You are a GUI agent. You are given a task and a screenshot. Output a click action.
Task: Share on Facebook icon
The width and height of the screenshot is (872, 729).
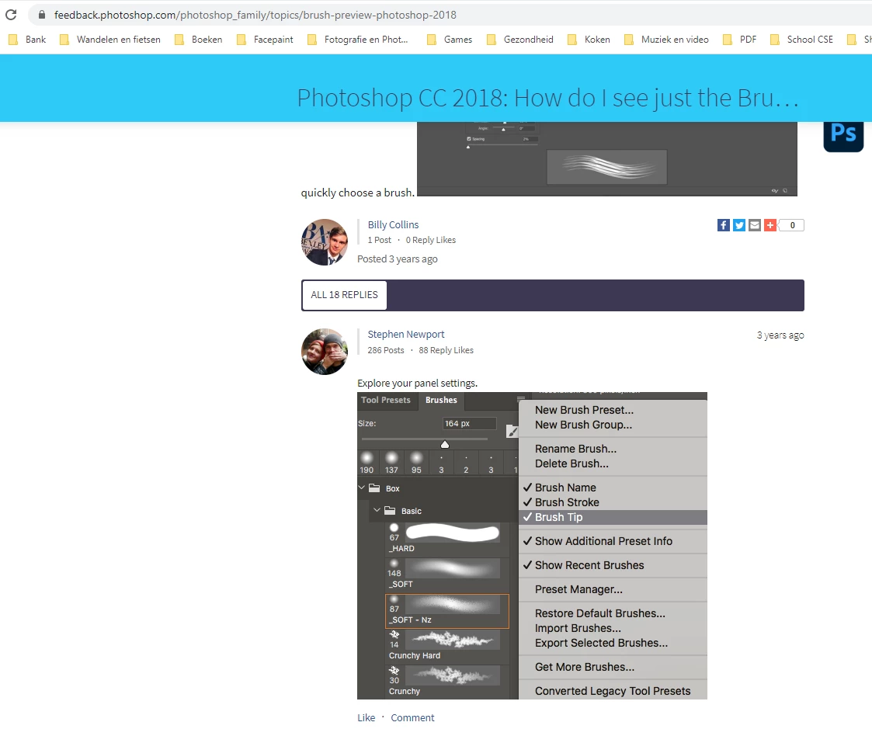(x=724, y=225)
